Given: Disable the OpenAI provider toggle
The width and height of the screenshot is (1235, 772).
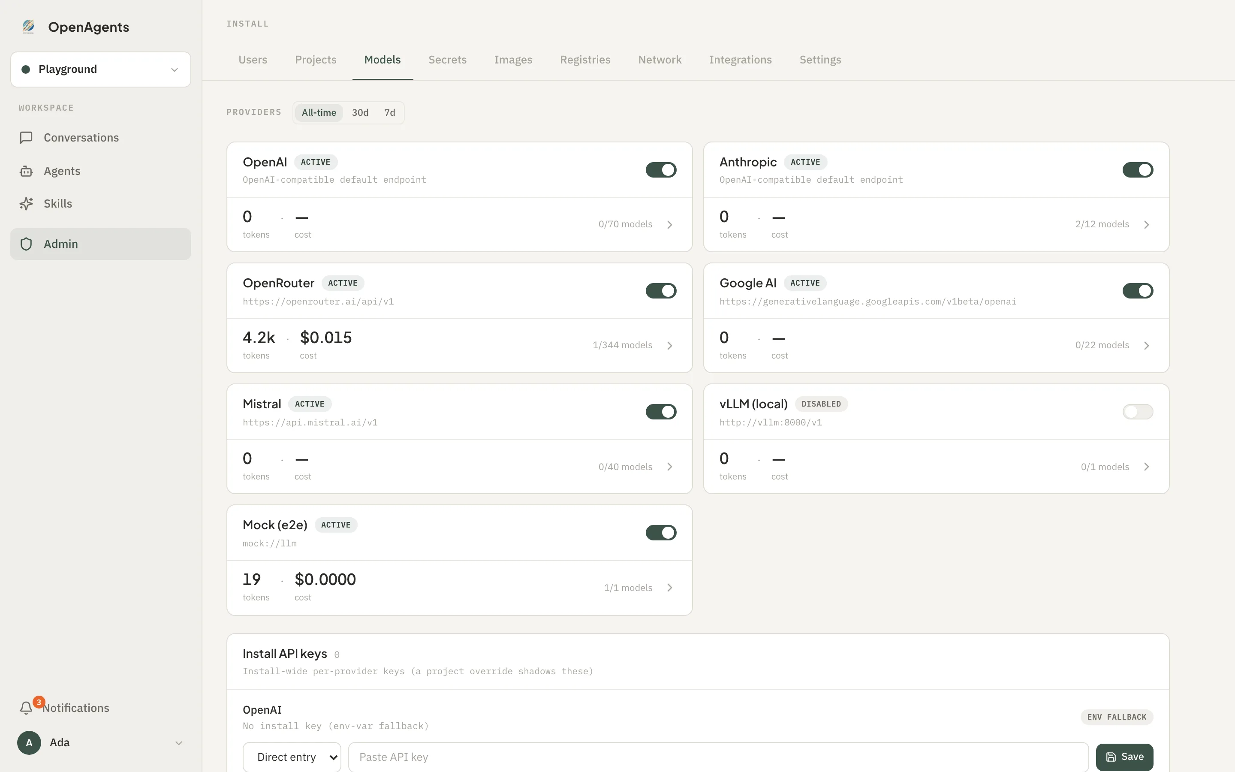Looking at the screenshot, I should pos(661,169).
